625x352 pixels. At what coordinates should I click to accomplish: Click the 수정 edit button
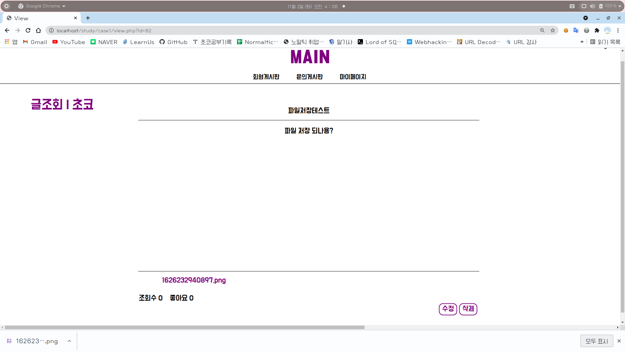tap(448, 309)
